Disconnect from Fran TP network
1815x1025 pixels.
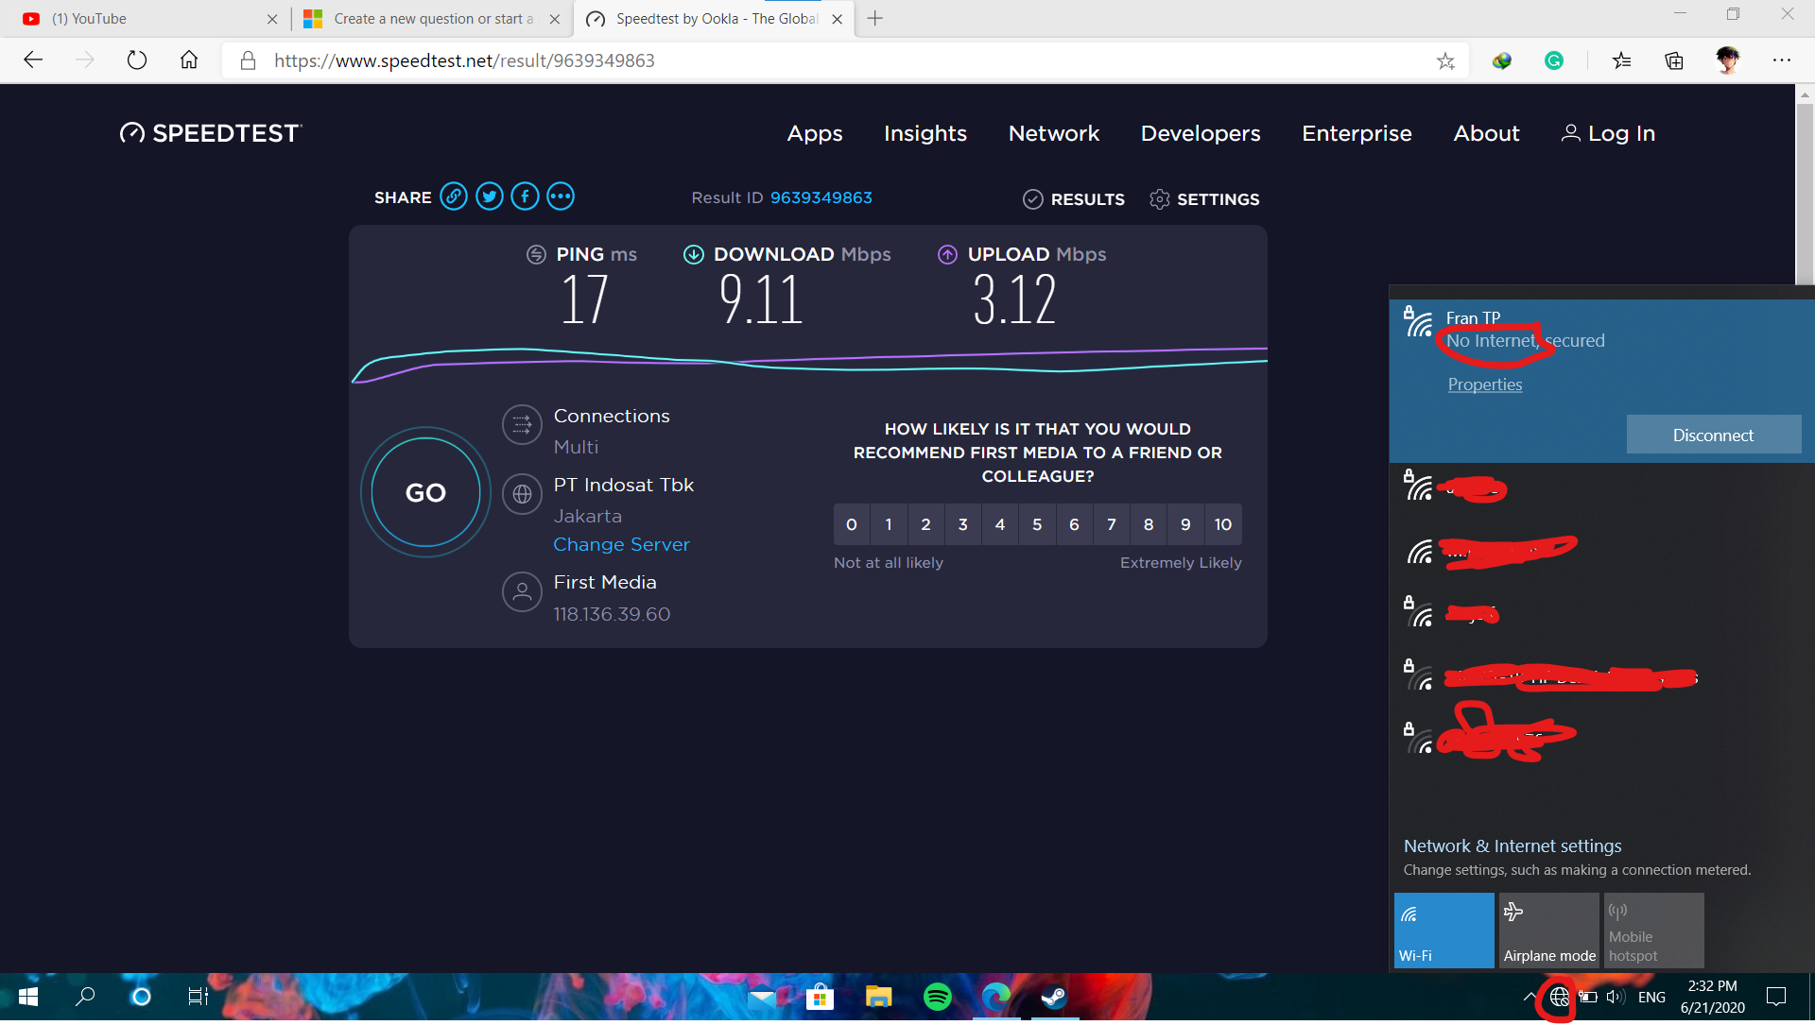[1713, 436]
